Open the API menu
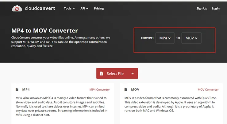 tap(84, 9)
